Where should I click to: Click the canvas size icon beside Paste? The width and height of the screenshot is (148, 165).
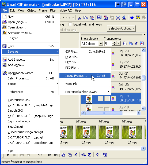point(99,18)
